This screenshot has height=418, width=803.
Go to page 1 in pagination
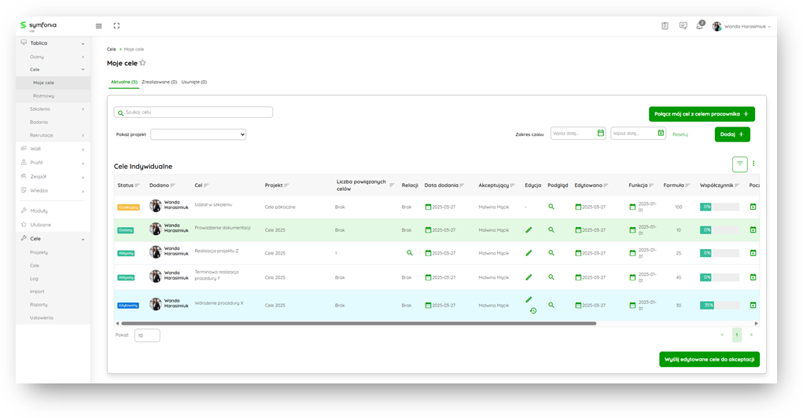pyautogui.click(x=737, y=335)
